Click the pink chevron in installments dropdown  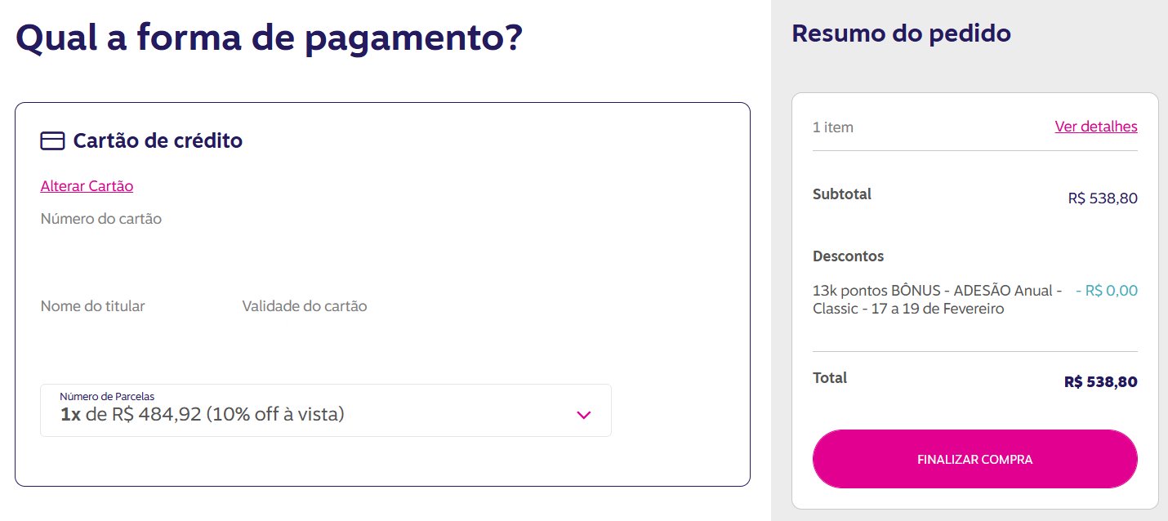coord(583,415)
